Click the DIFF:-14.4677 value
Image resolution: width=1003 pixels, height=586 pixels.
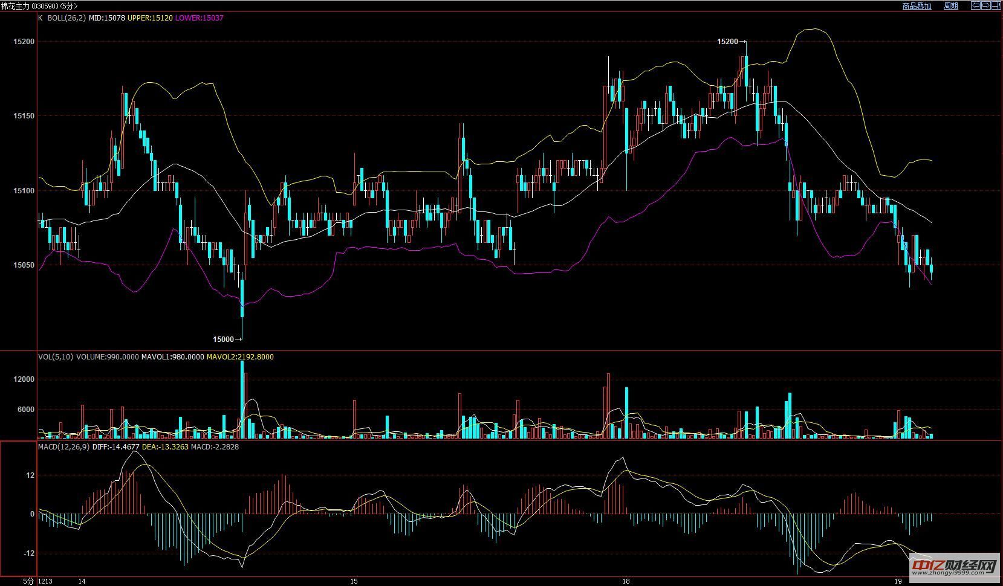point(115,447)
